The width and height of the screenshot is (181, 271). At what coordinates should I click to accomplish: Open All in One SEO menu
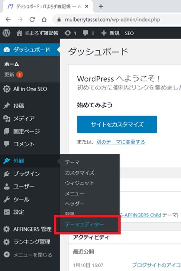point(30,89)
